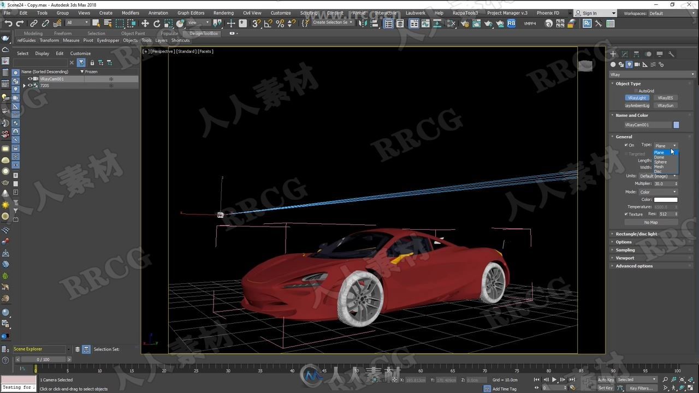Toggle the Angle Snap icon
This screenshot has width=699, height=393.
(268, 23)
